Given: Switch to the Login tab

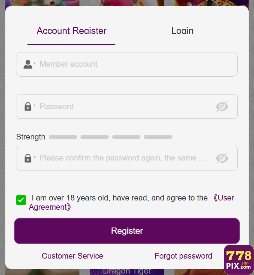Looking at the screenshot, I should click(x=182, y=31).
